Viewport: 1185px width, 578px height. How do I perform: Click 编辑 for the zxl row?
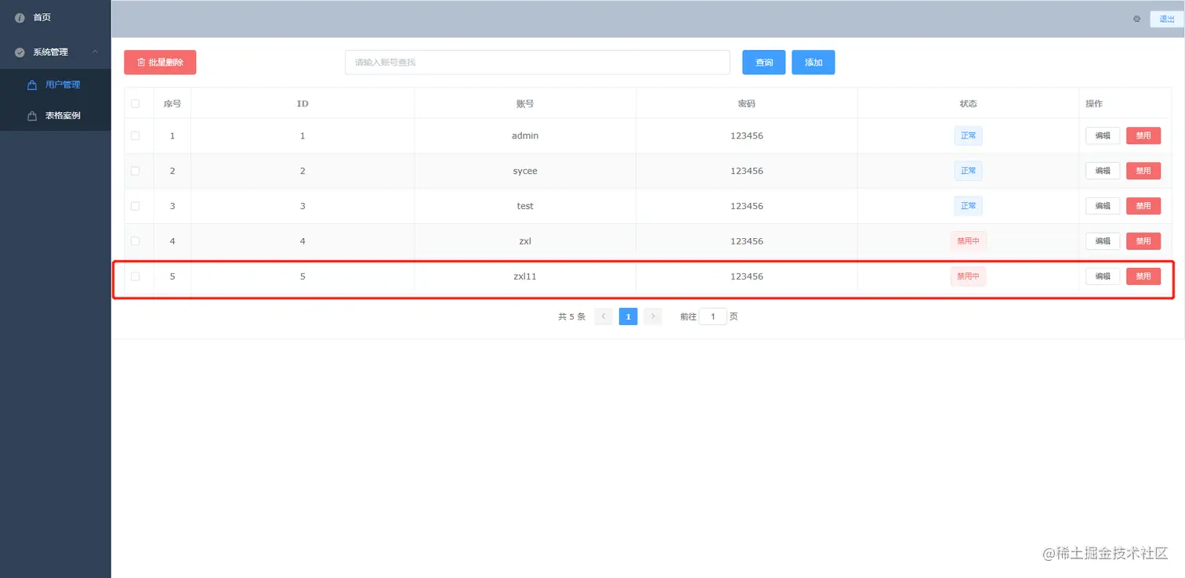click(1103, 241)
